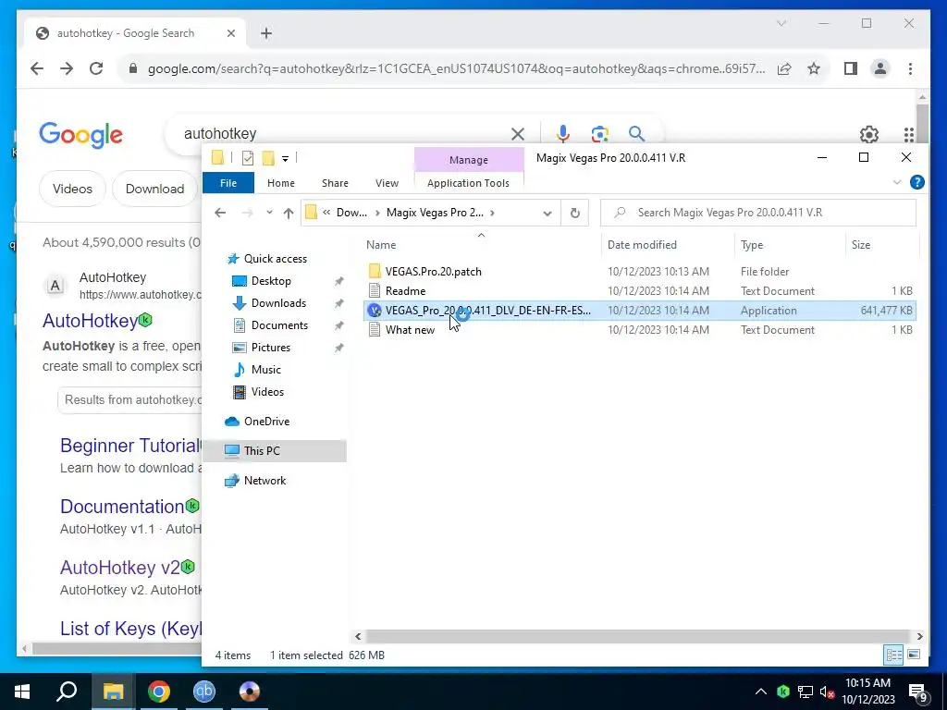Close the autohotkey Chrome tab
Screen dimensions: 947x710
coord(230,33)
